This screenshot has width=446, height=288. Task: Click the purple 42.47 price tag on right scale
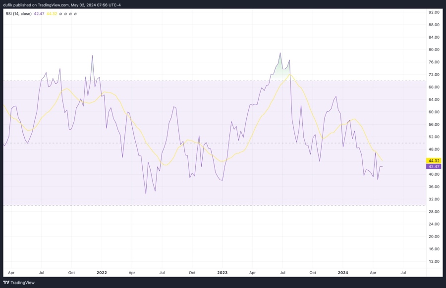pos(433,167)
